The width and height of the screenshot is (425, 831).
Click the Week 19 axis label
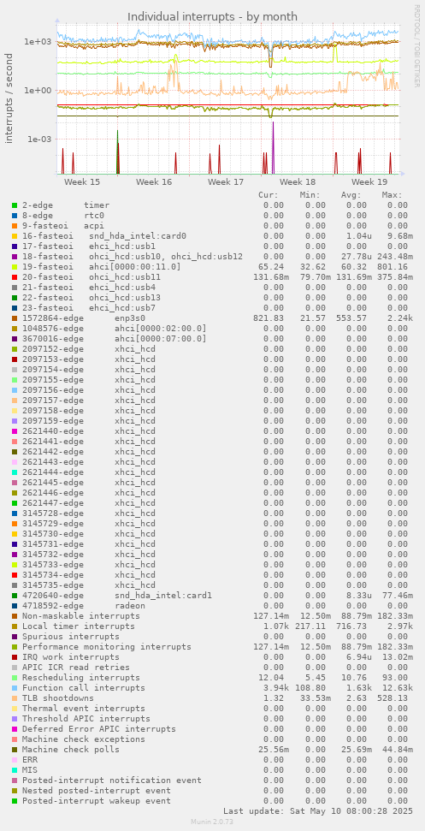click(369, 182)
